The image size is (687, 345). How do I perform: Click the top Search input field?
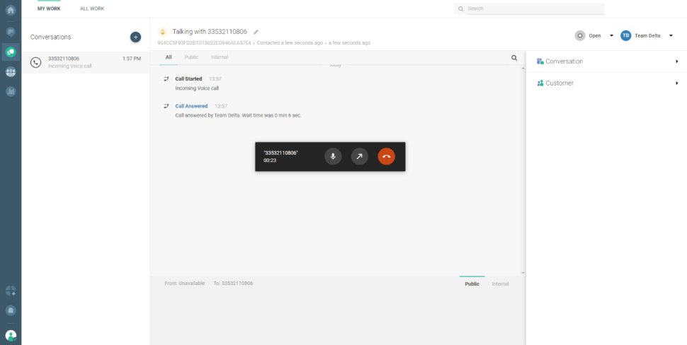[531, 8]
